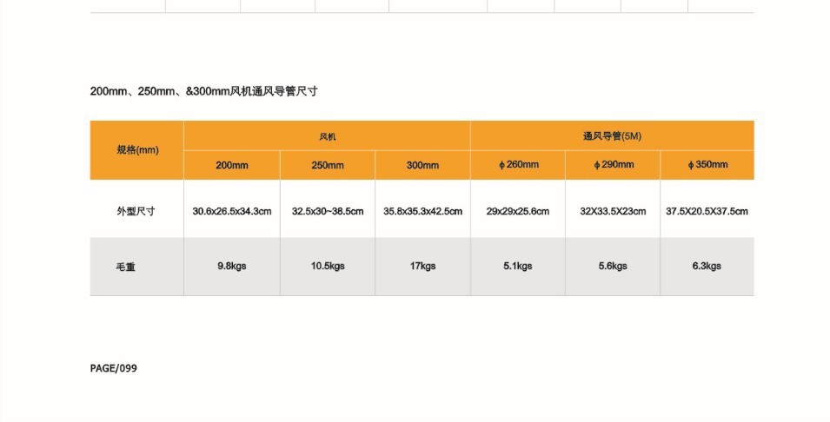Select the '9.8kgs' weight cell

[x=232, y=267]
